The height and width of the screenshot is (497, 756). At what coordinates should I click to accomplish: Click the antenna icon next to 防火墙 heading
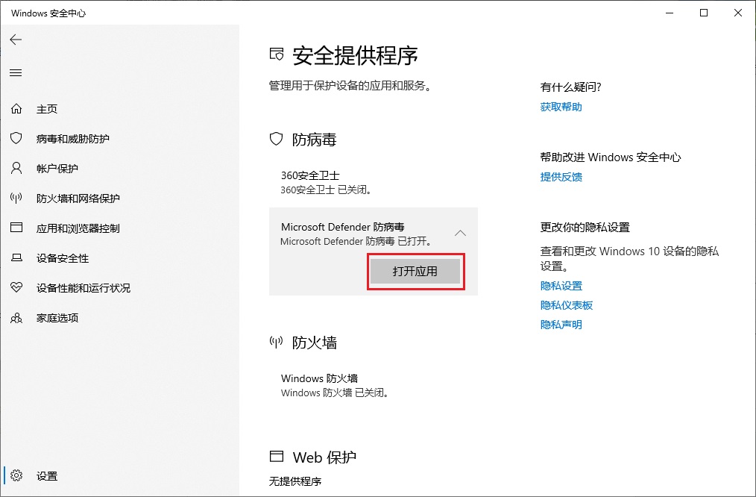click(x=276, y=342)
